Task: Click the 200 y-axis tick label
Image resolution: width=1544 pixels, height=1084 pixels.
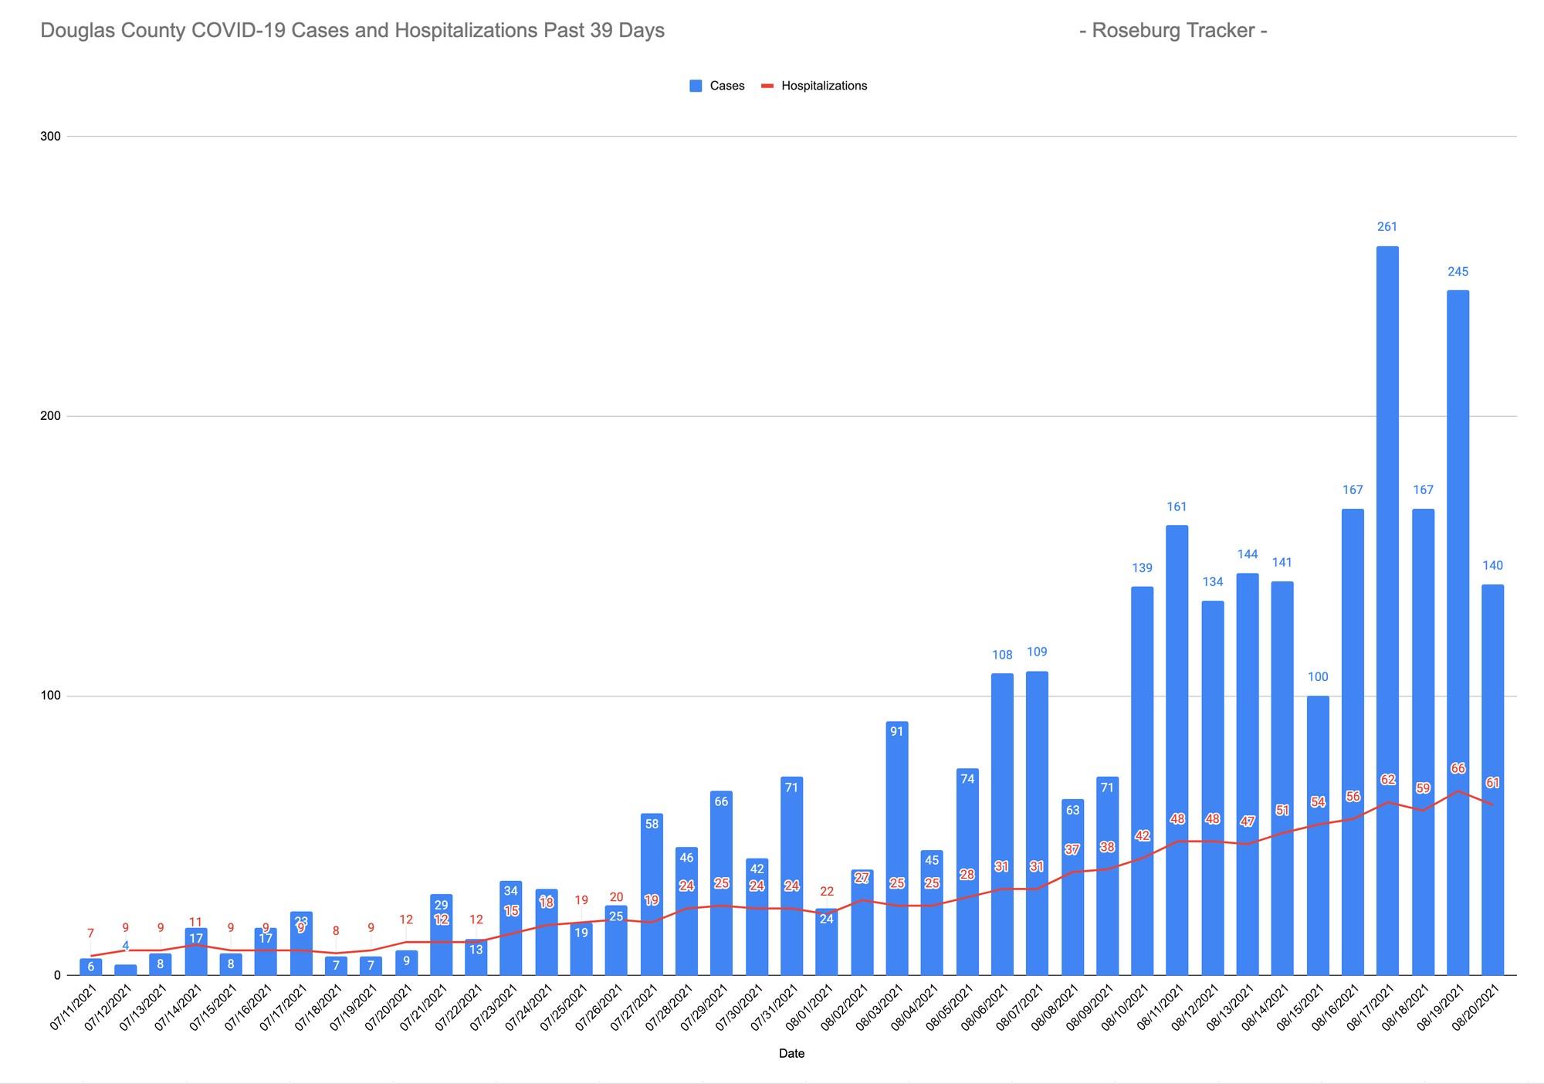Action: tap(50, 416)
